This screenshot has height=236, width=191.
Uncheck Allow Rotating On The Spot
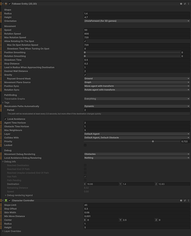point(85,41)
